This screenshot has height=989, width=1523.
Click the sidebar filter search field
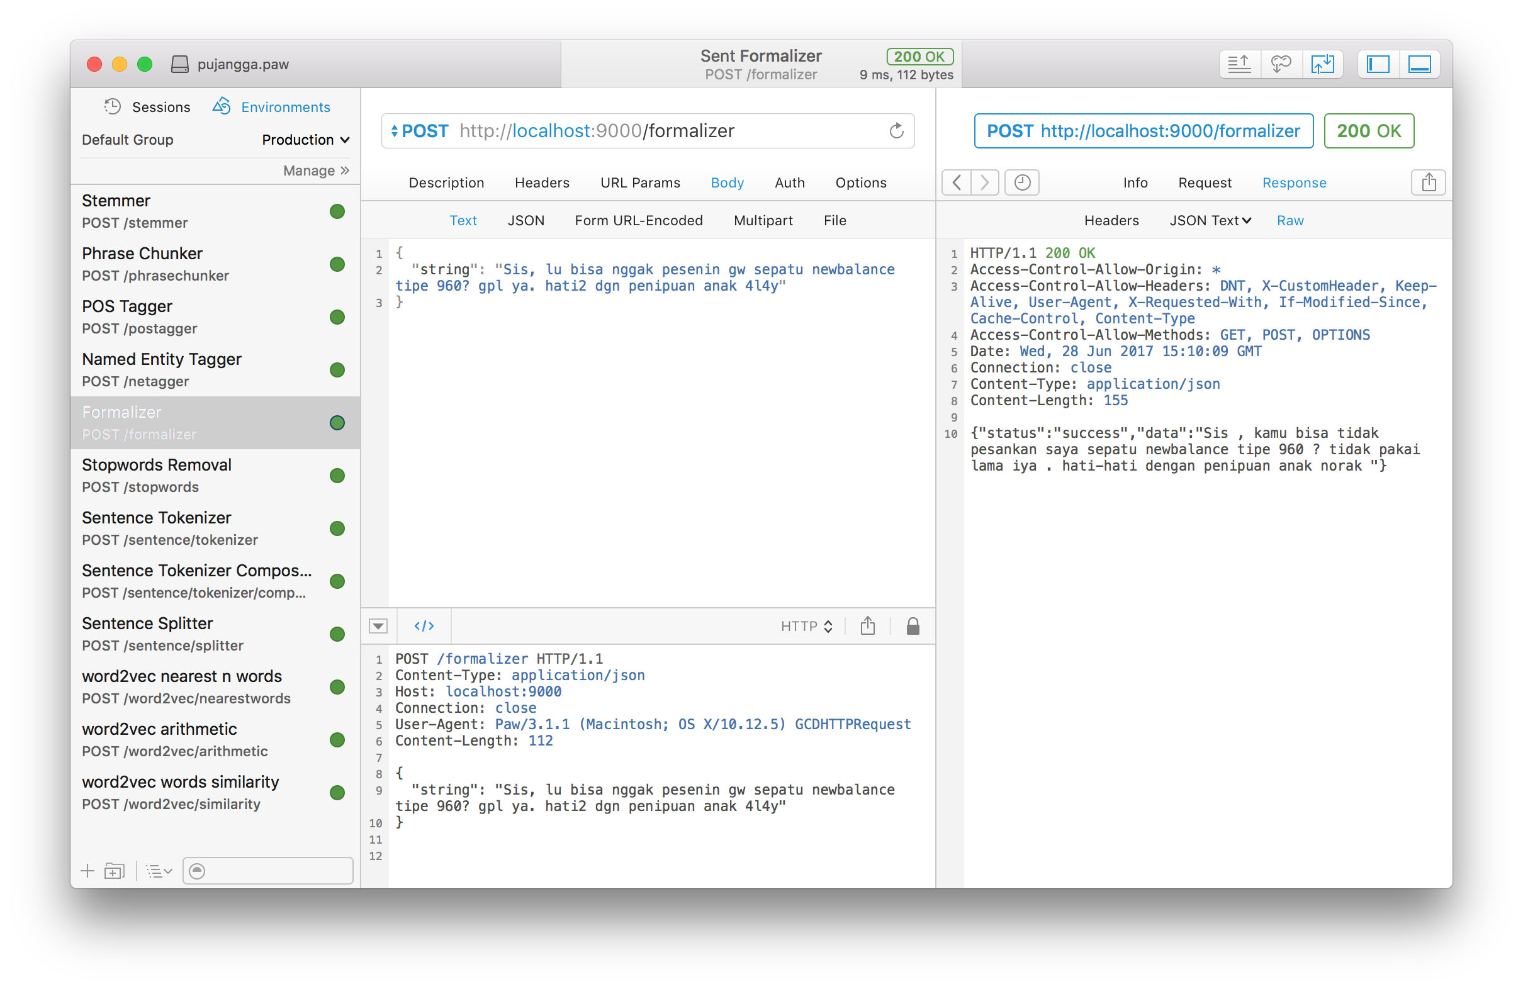pos(267,871)
